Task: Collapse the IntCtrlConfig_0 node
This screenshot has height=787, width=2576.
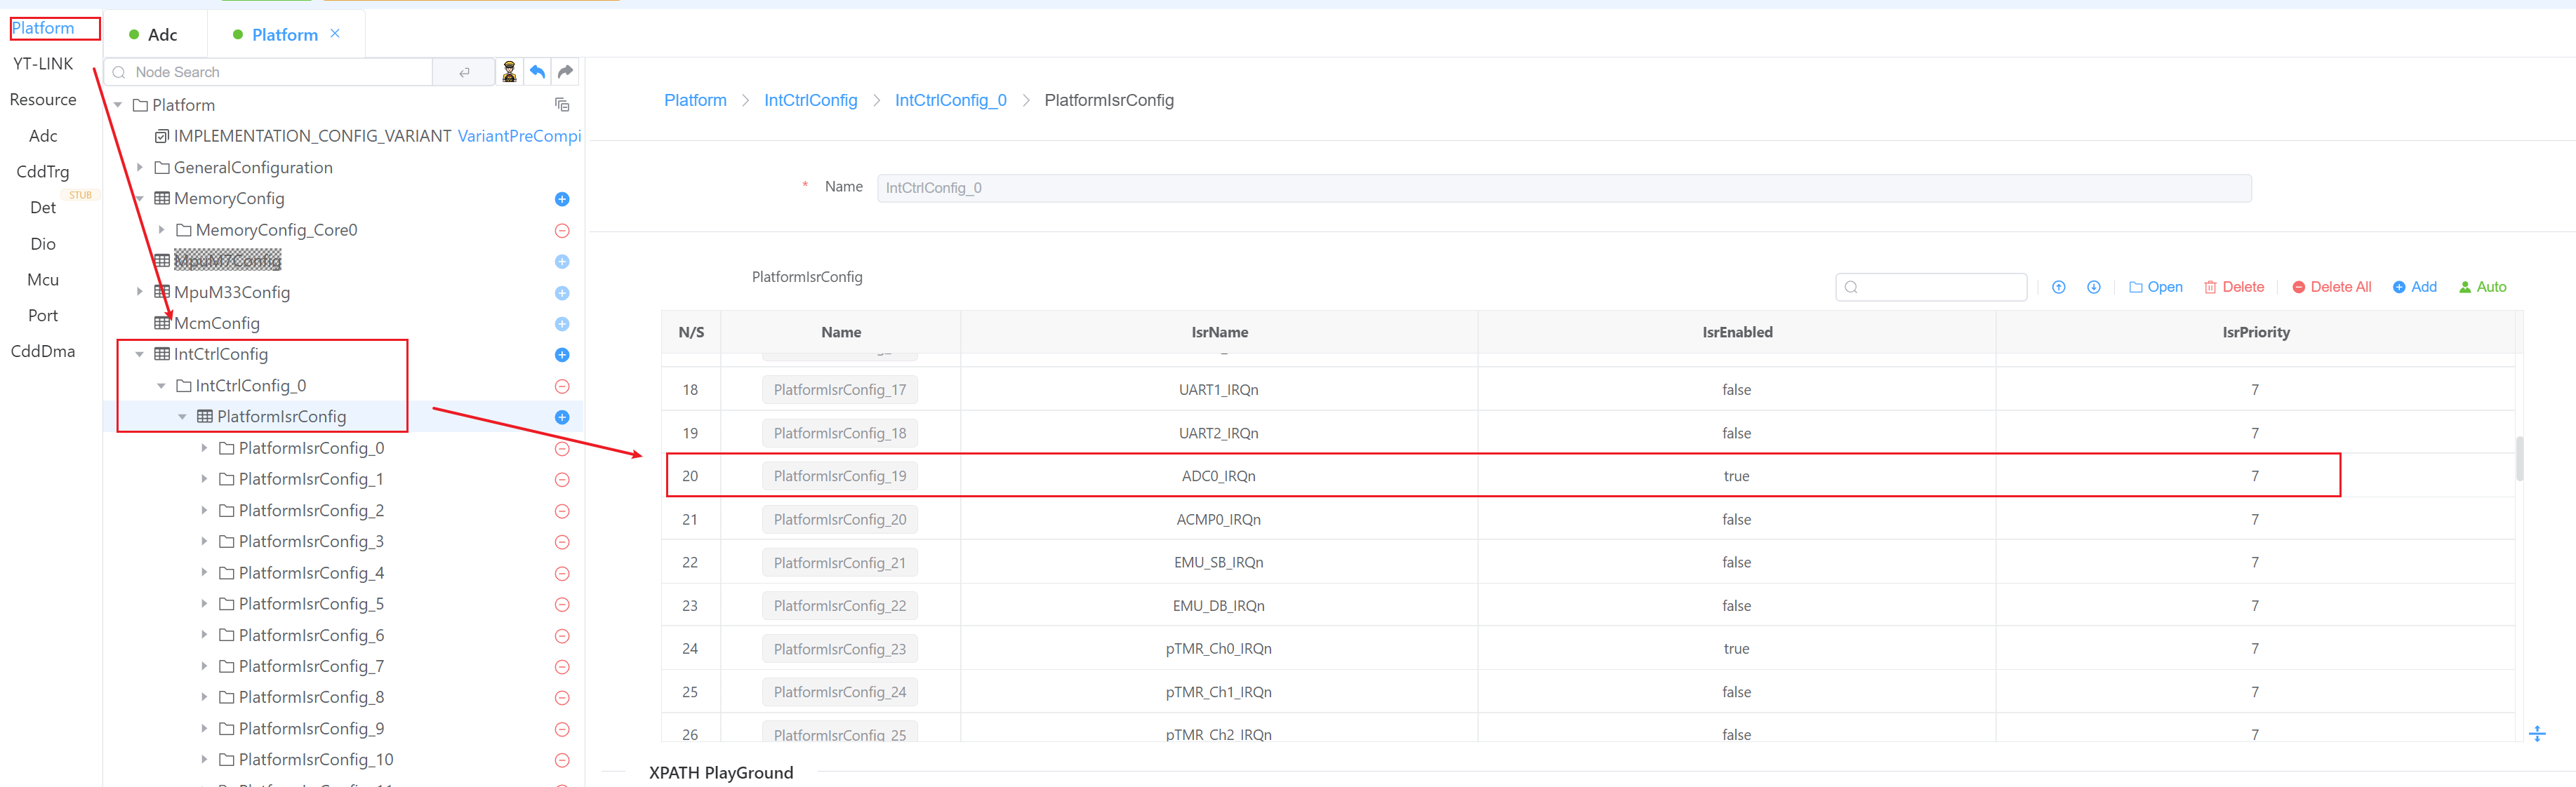Action: tap(161, 386)
